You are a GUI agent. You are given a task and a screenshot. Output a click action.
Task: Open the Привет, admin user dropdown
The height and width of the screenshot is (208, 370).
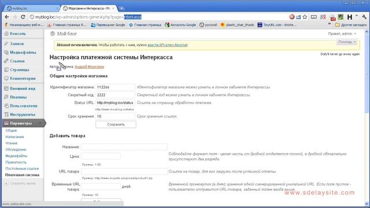342,34
